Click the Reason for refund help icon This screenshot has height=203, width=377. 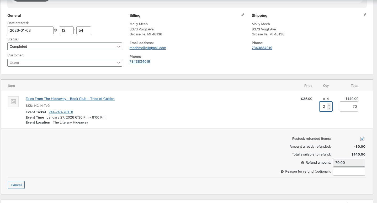point(282,172)
